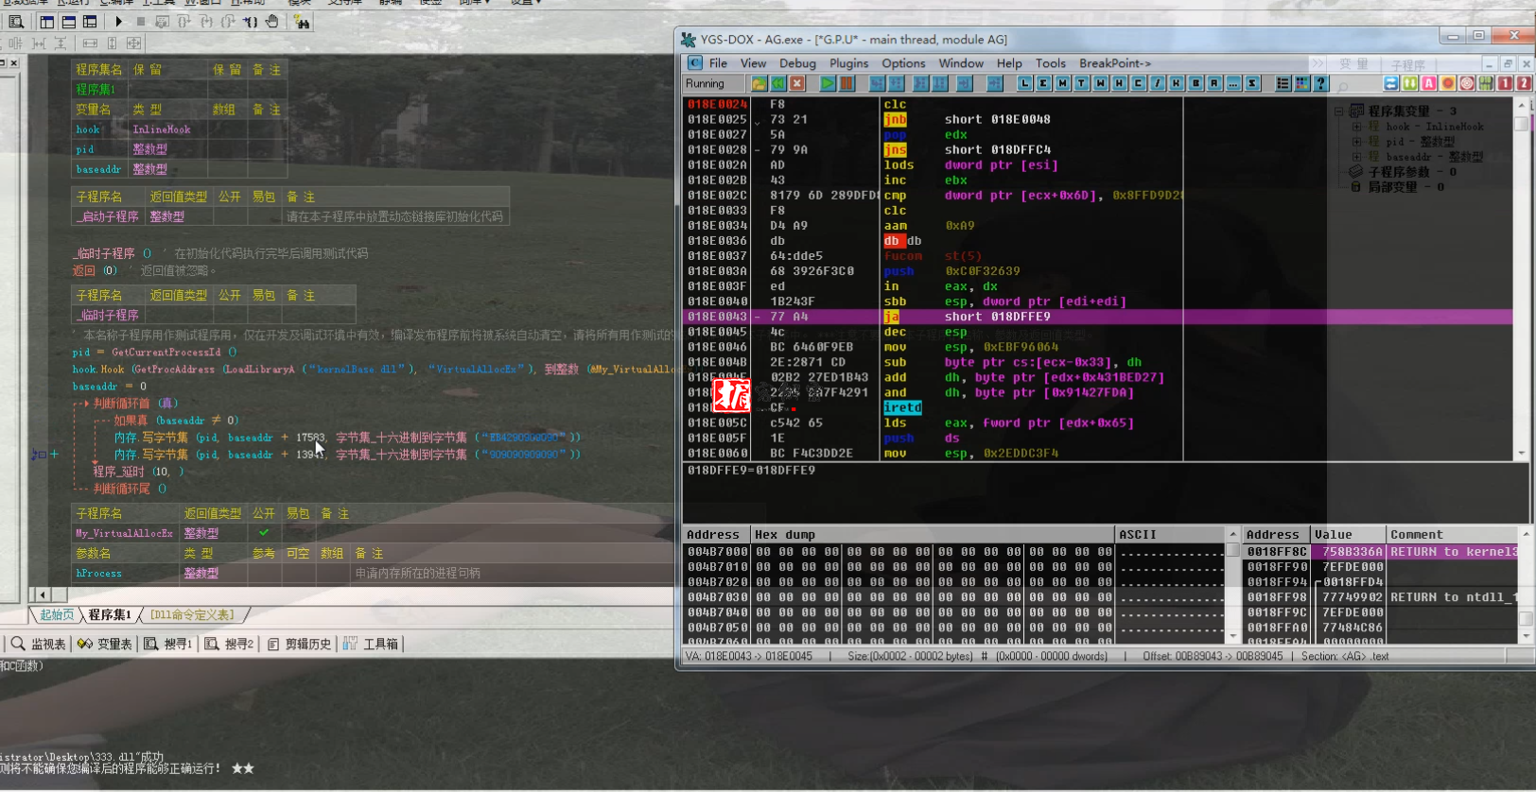This screenshot has width=1536, height=792.
Task: Toggle the 公开 checkmark for My_VirtualAllocEx
Action: coord(264,533)
